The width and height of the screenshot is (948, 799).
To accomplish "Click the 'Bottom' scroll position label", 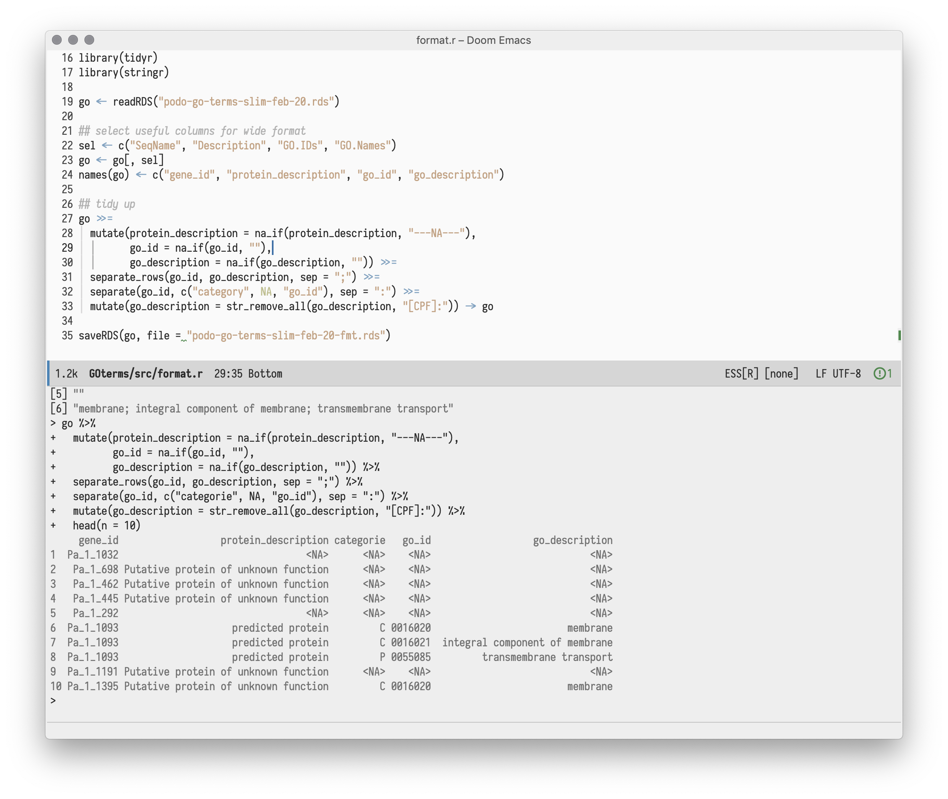I will (x=265, y=374).
